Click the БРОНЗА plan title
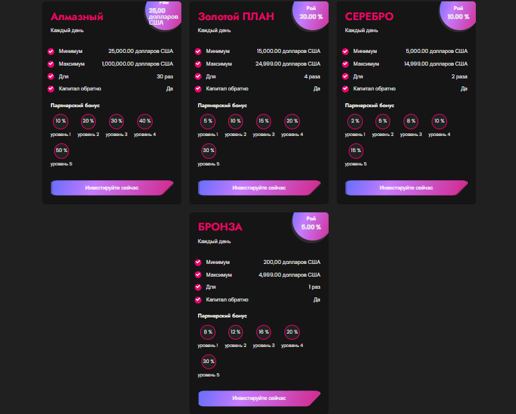 220,227
